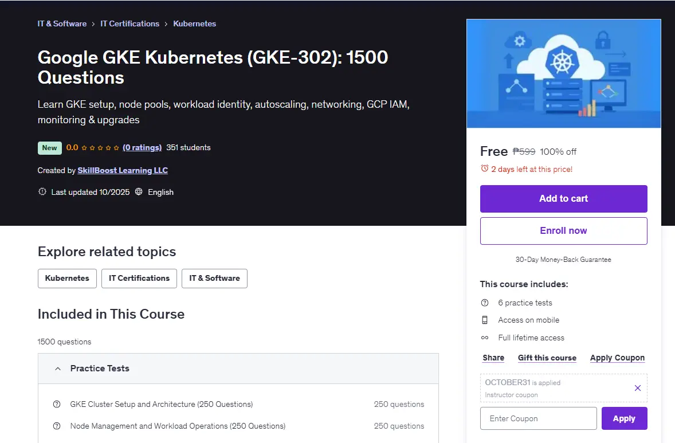Click Gift this course link
The width and height of the screenshot is (675, 443).
coord(547,358)
